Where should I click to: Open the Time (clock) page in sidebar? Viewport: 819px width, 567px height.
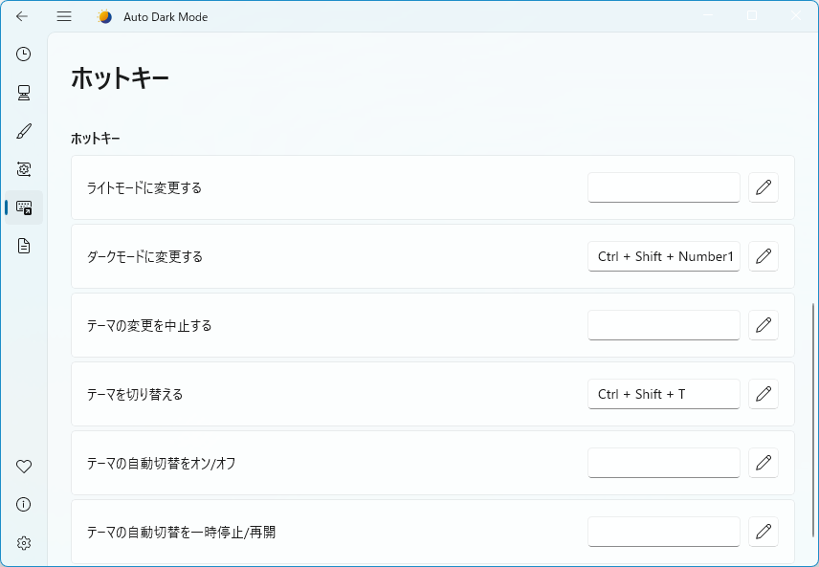point(24,55)
